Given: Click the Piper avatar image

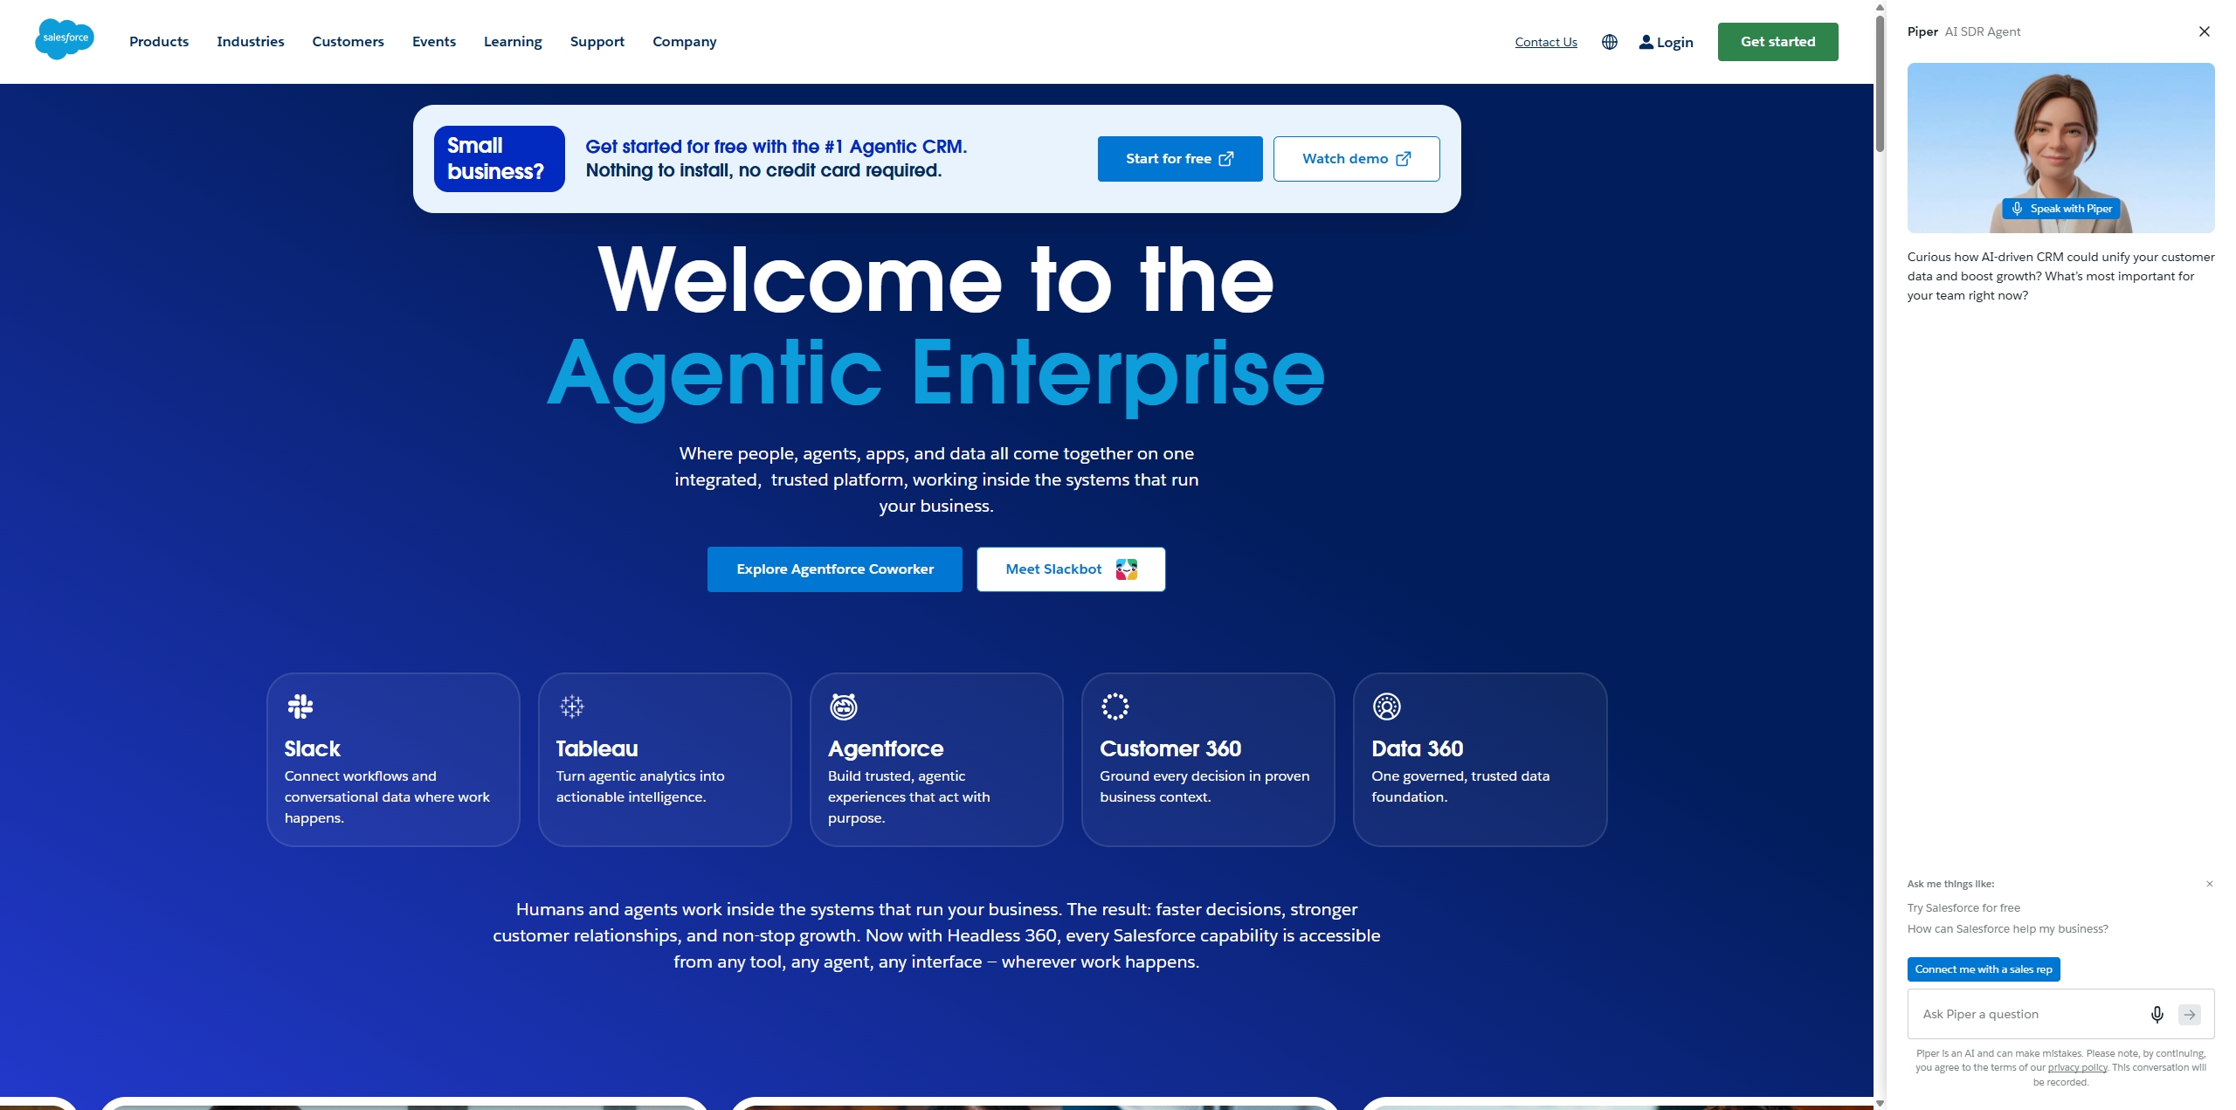Looking at the screenshot, I should click(2061, 148).
